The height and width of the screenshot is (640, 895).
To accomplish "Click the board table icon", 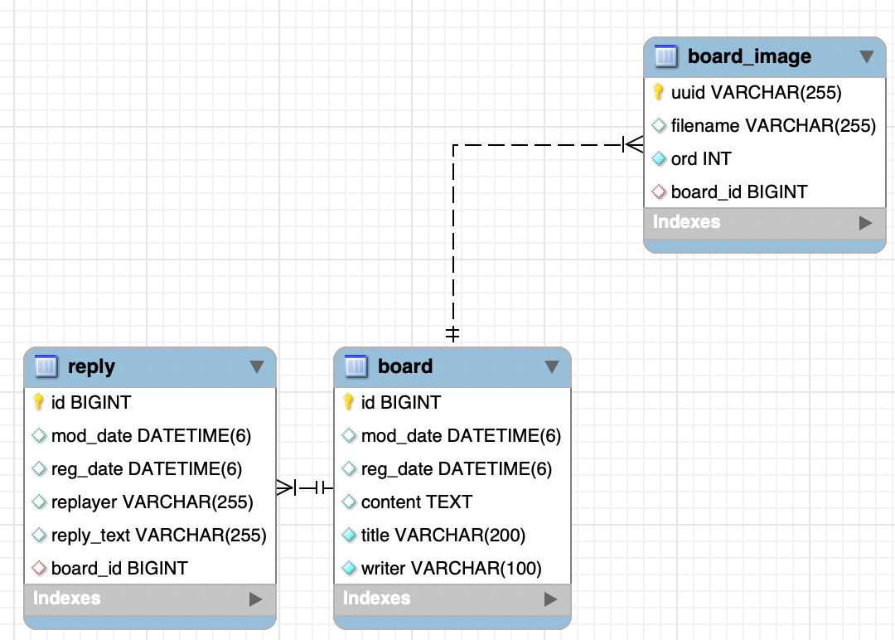I will point(356,366).
